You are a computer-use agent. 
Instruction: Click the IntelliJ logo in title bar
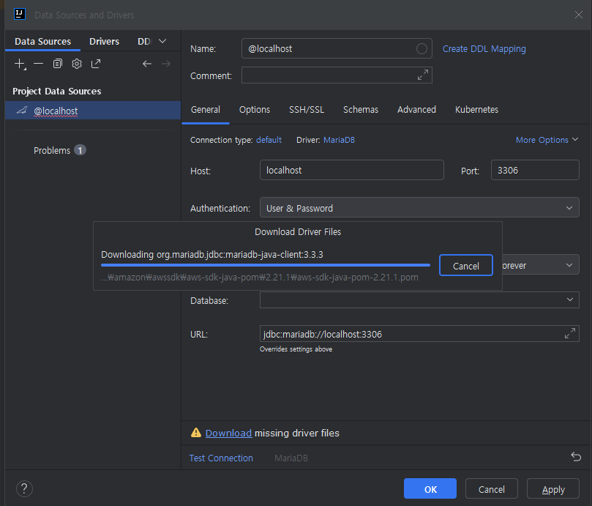pyautogui.click(x=20, y=14)
